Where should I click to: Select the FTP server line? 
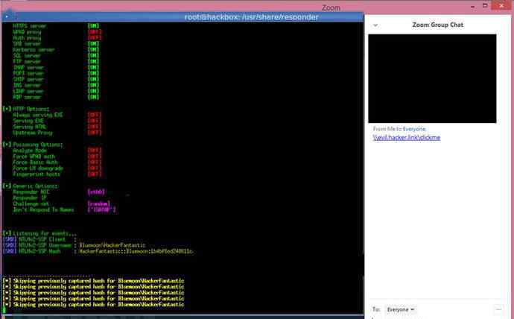[56, 62]
